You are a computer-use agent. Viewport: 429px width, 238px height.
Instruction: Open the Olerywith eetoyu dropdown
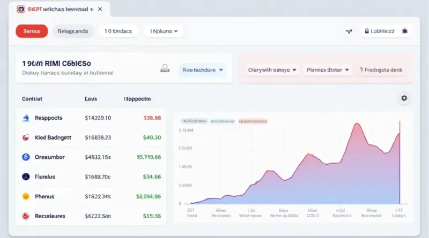coord(272,70)
